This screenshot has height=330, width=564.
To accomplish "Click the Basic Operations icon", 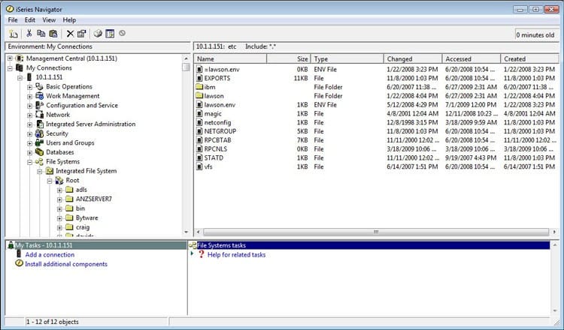I will tap(39, 86).
